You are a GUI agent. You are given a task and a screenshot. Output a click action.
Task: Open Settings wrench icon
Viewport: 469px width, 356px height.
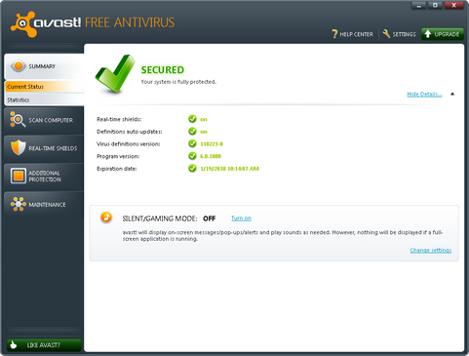(386, 34)
